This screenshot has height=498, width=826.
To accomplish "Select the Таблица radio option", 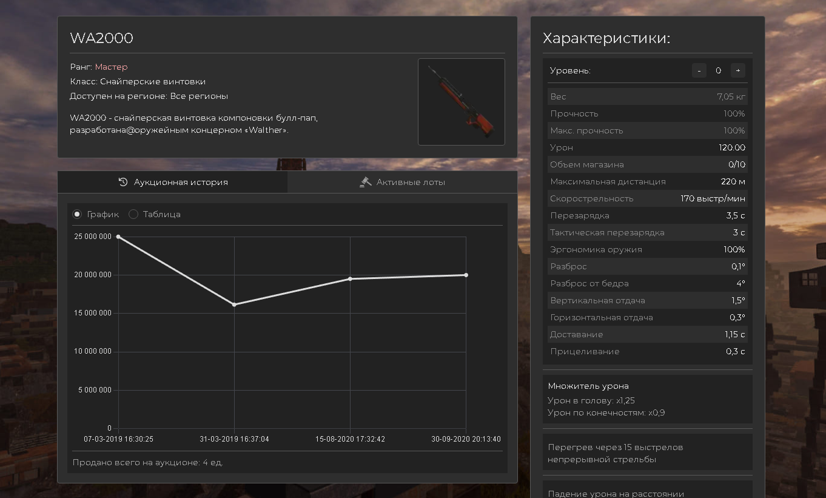I will (133, 214).
